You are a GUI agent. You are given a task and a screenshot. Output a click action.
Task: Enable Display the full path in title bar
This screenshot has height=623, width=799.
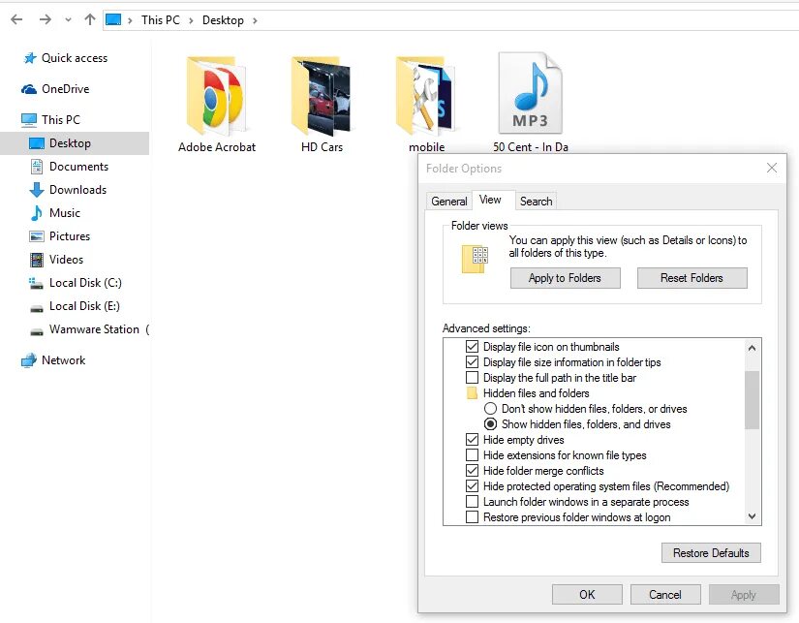pyautogui.click(x=472, y=378)
